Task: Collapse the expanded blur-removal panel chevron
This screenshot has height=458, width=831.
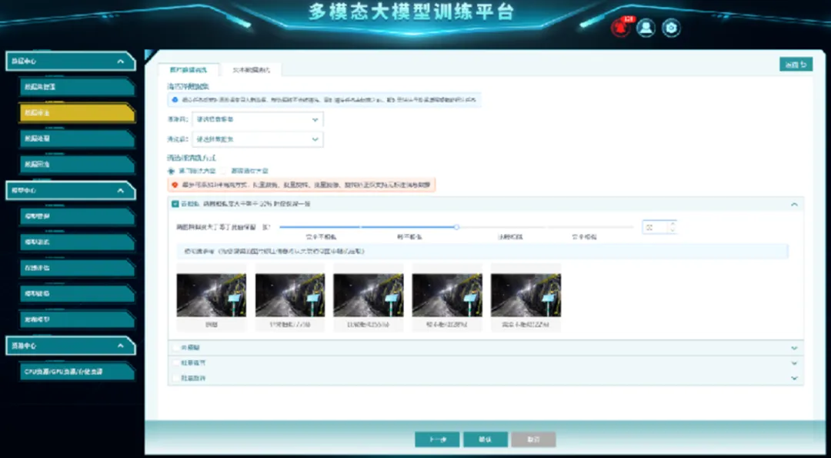Action: pos(794,204)
